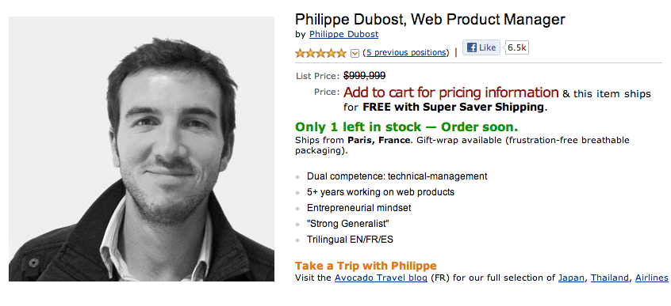Screen dimensions: 671x306
Task: Click the product title Philippe Dubost, Web Product Manager
Action: click(x=430, y=19)
